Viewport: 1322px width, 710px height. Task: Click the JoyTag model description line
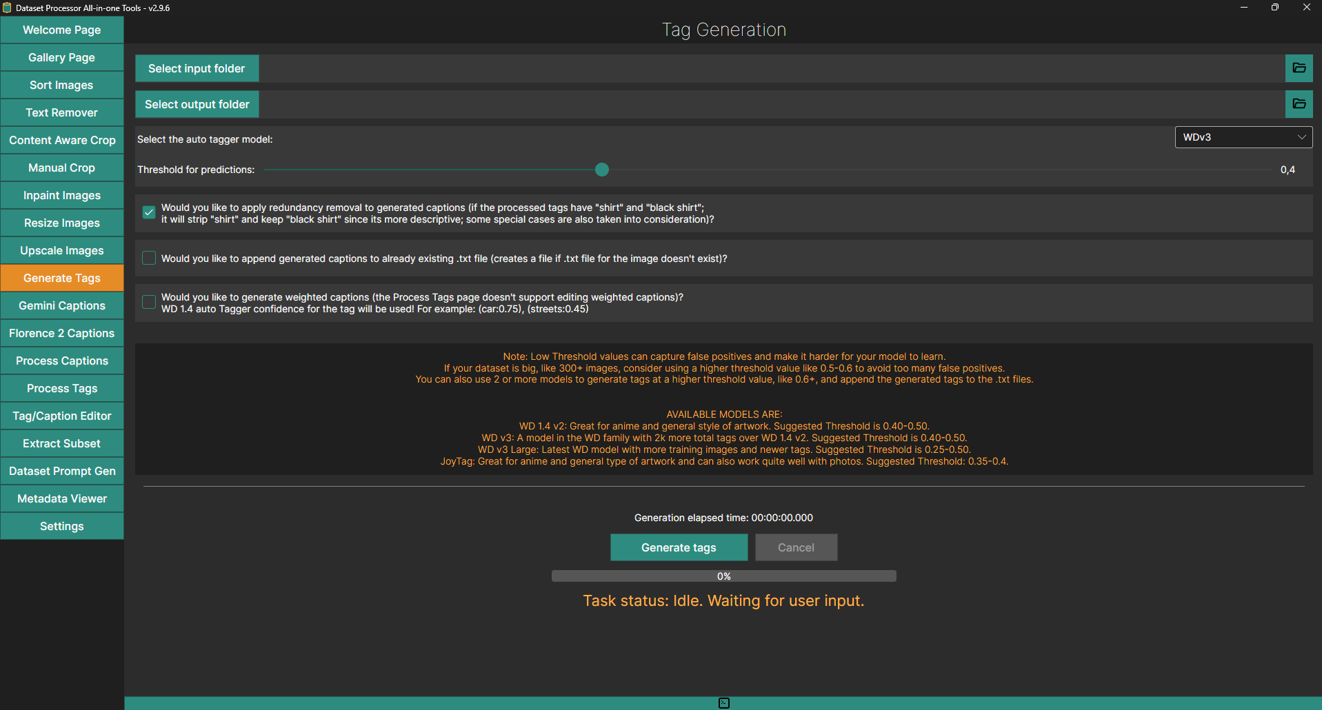click(724, 461)
